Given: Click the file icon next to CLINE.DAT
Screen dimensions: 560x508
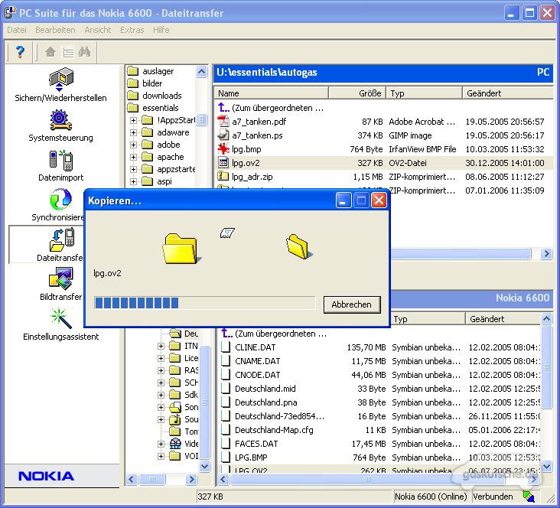Looking at the screenshot, I should [226, 347].
